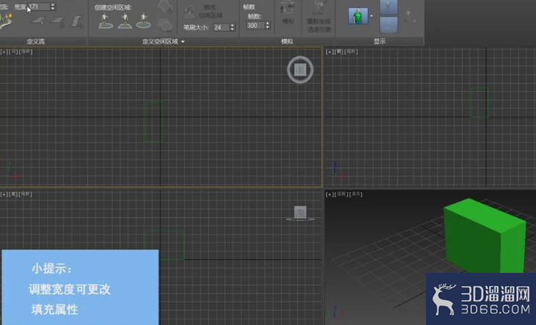Open the display skin type dropdown arrow
Image resolution: width=536 pixels, height=325 pixels.
point(372,15)
